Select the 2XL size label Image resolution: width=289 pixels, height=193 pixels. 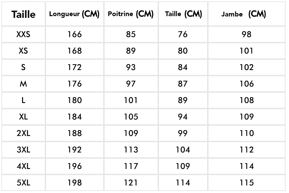23,133
